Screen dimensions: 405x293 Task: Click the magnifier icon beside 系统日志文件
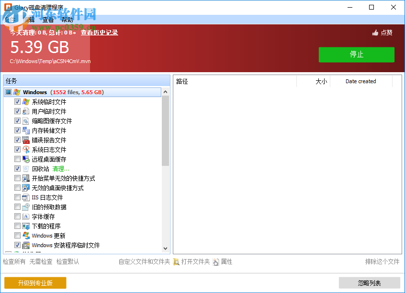(x=25, y=149)
